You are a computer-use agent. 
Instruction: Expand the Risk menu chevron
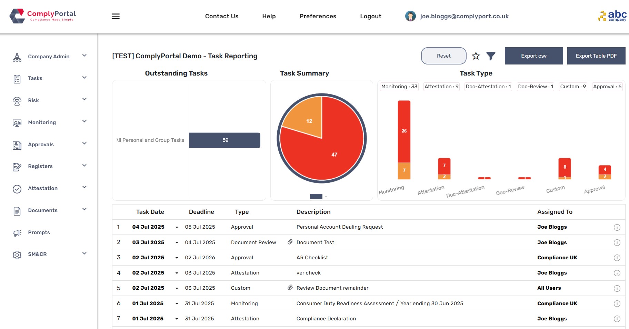[84, 100]
